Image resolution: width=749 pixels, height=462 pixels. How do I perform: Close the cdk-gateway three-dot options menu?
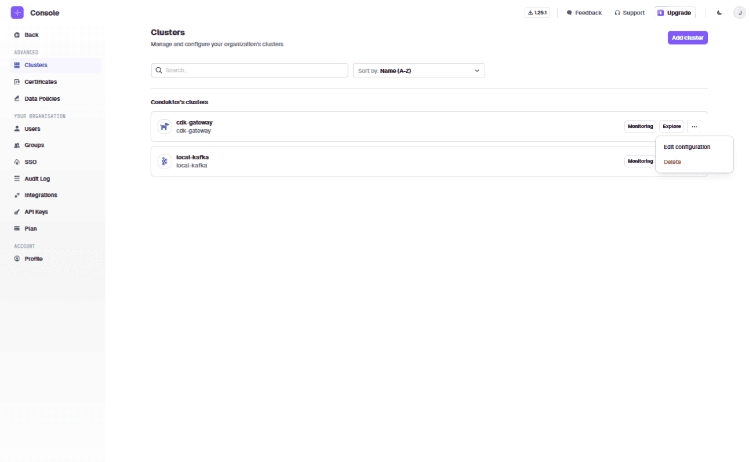(x=694, y=126)
